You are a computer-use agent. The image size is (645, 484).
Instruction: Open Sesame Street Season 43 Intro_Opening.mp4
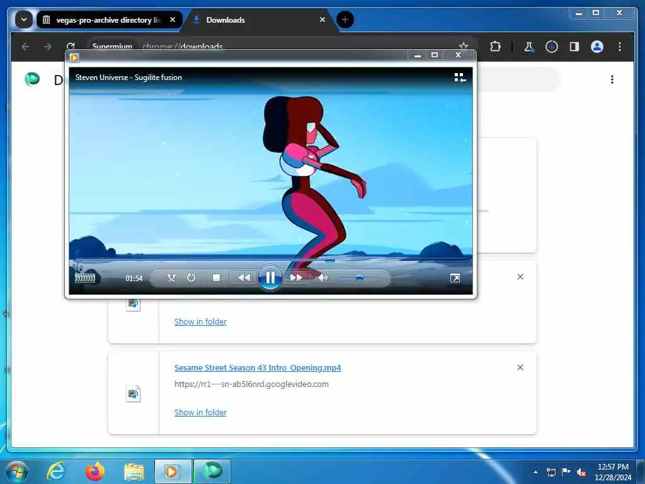258,368
